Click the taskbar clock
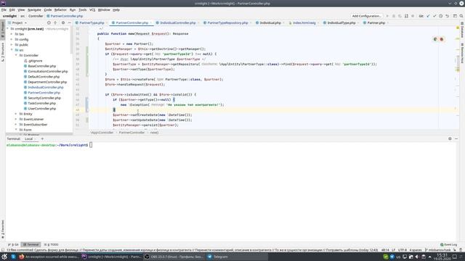The image size is (465, 261). coord(442,257)
